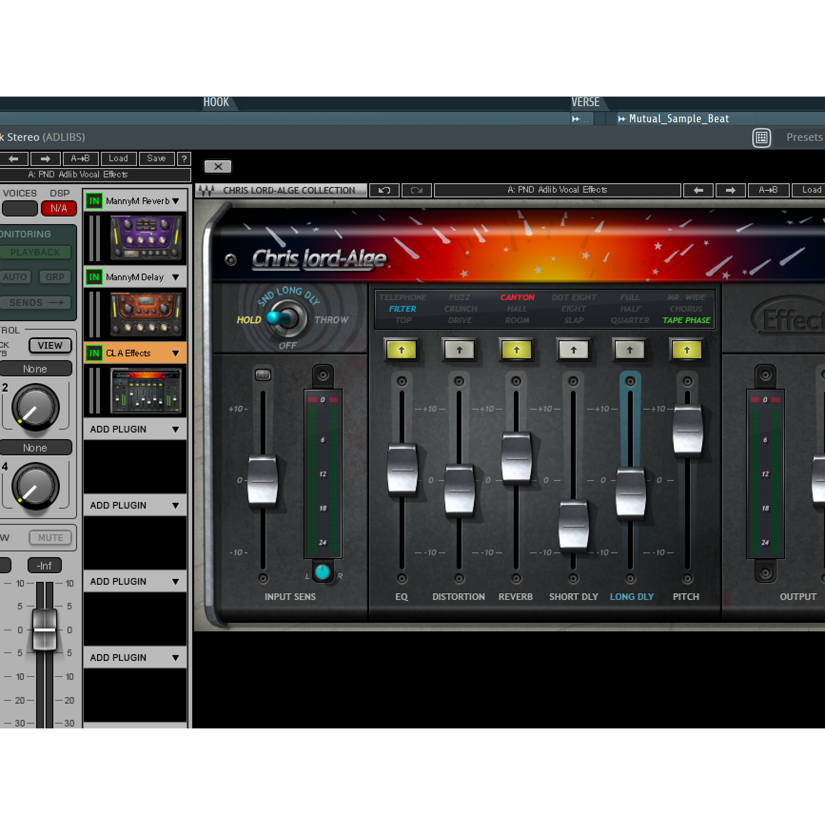Select CLA Effects plugin thumbnail
825x825 pixels.
pyautogui.click(x=146, y=390)
